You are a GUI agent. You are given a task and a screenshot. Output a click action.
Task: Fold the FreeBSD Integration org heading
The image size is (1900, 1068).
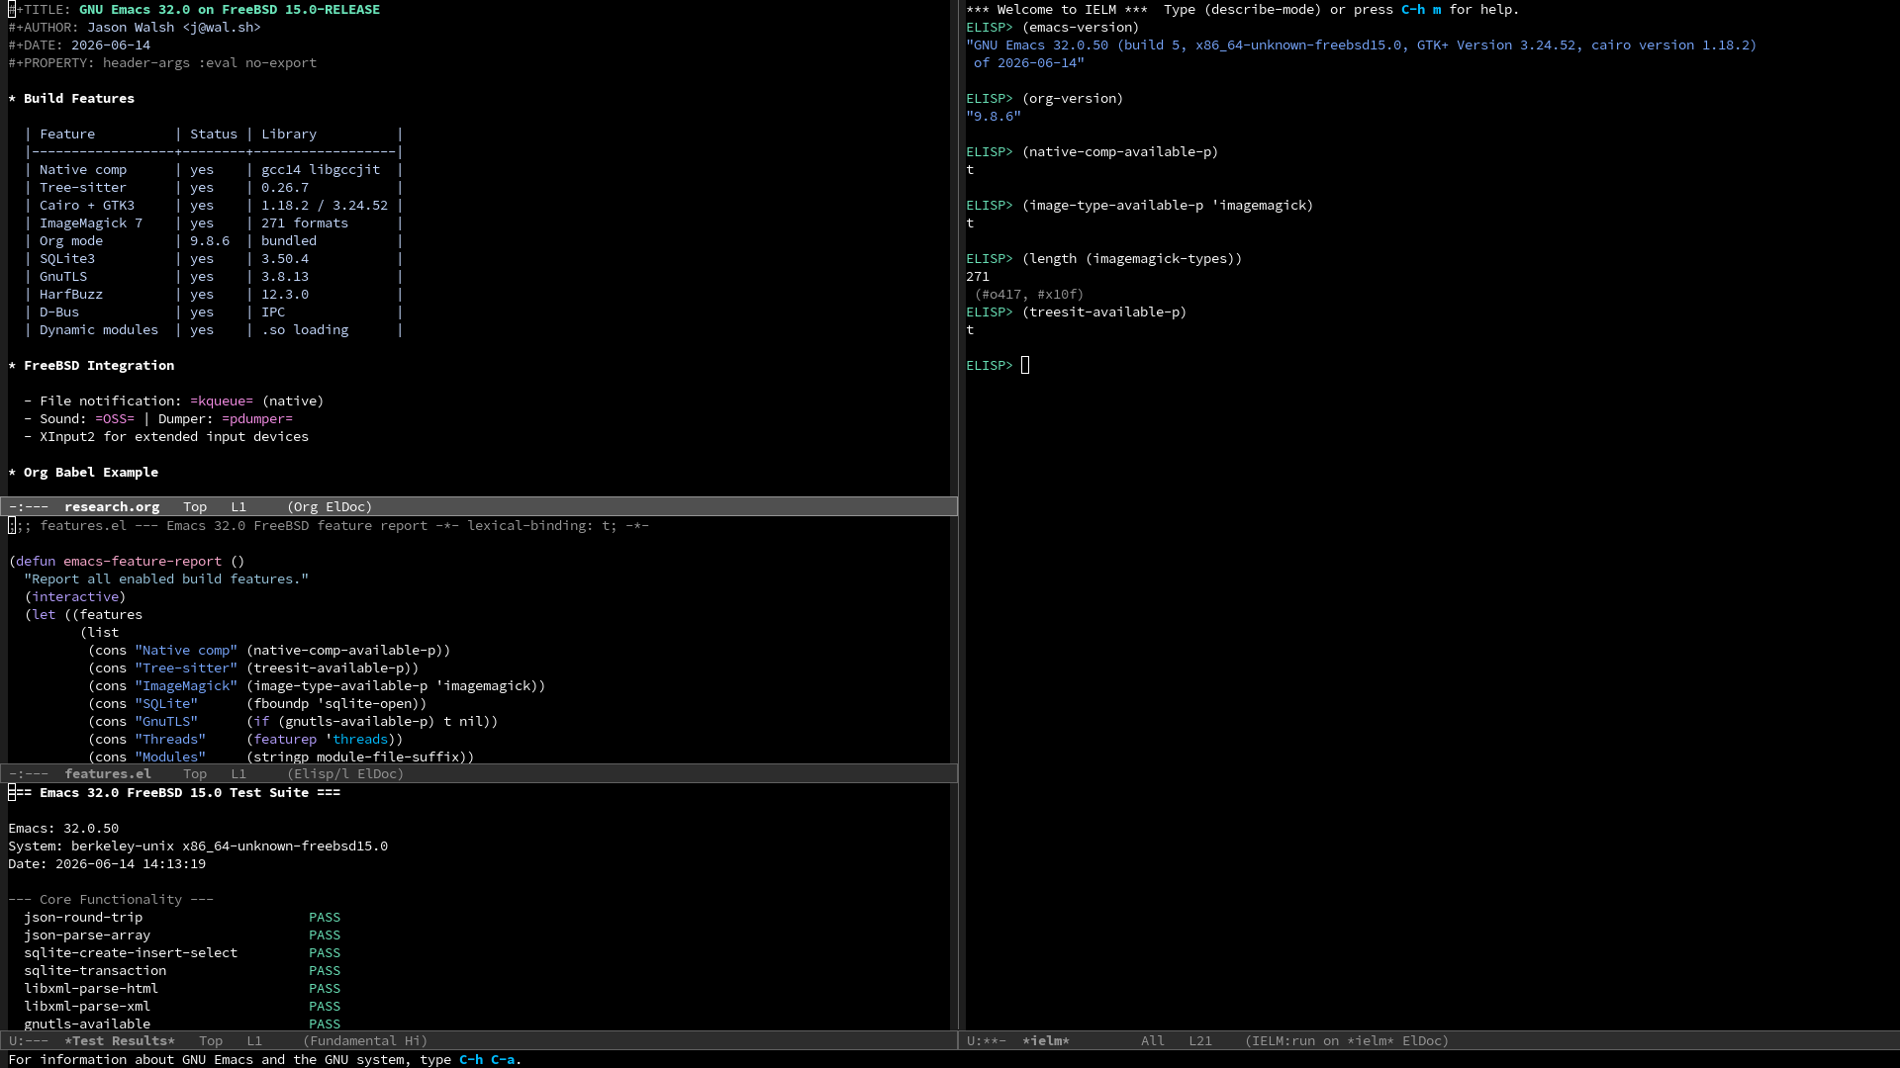click(91, 365)
